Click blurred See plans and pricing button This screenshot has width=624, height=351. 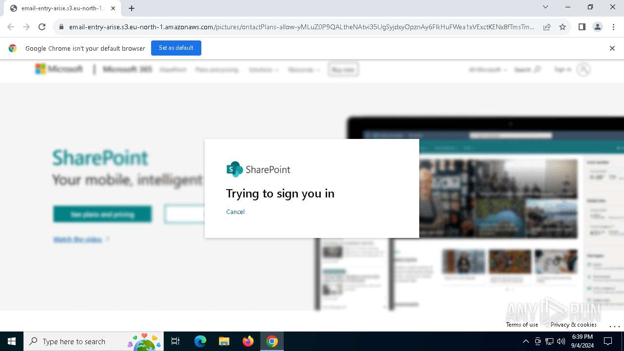102,214
